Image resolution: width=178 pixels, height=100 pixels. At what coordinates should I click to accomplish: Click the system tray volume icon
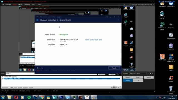(x=165, y=97)
